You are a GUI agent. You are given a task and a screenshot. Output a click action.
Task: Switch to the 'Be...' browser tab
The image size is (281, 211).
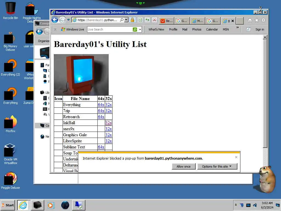pos(167,21)
